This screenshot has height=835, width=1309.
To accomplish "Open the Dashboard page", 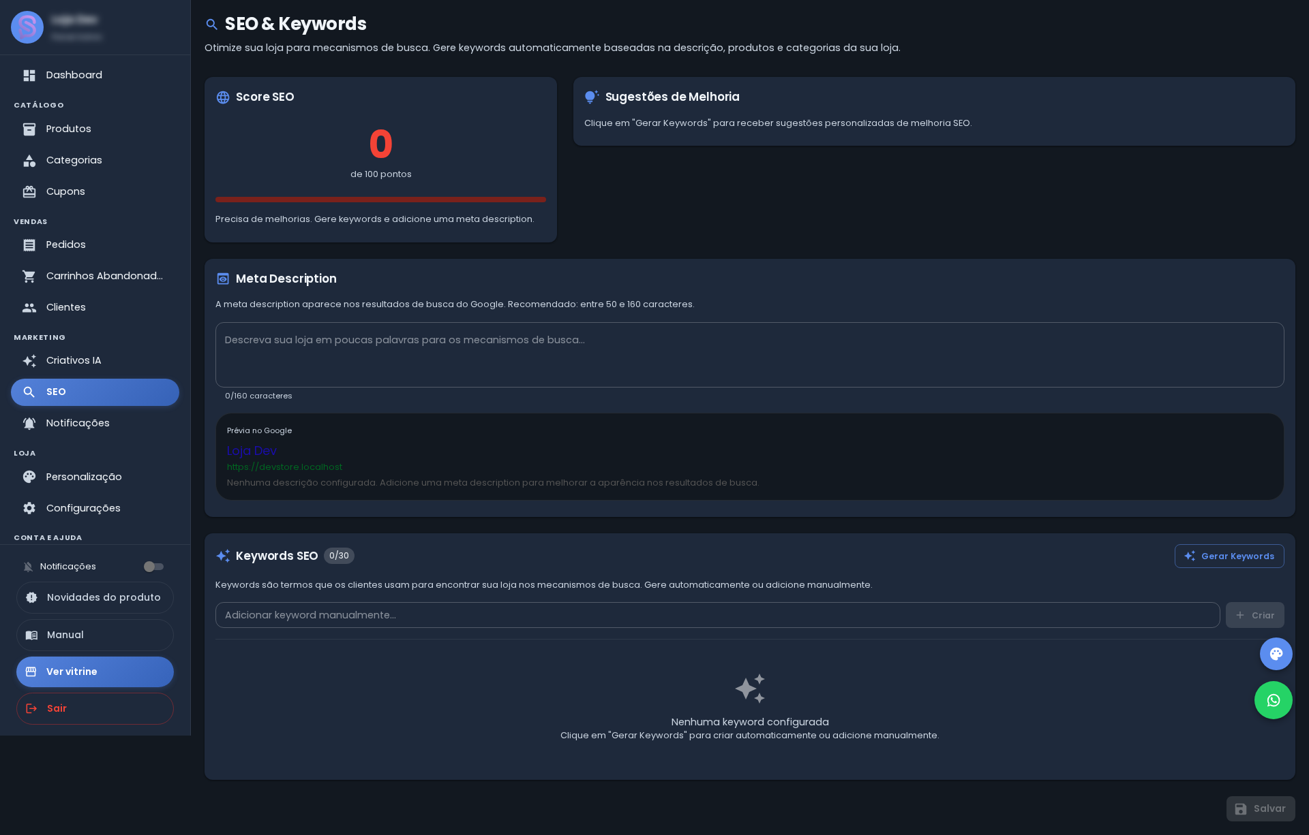I will point(95,76).
